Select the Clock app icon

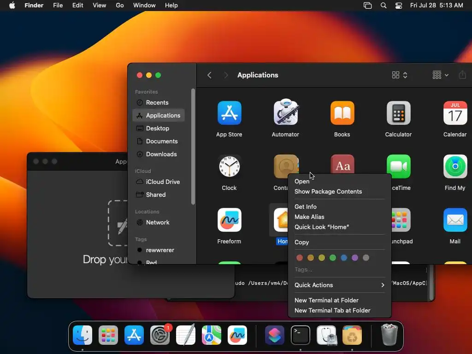(x=230, y=166)
